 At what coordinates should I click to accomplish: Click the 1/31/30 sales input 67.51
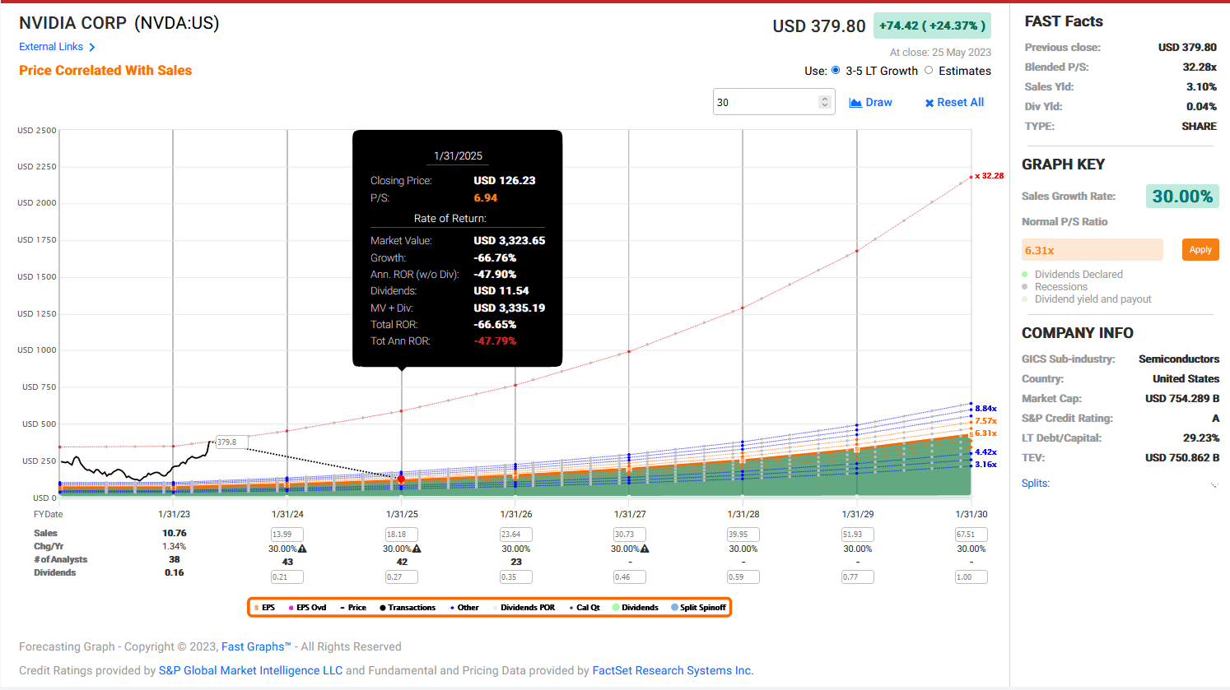coord(971,534)
